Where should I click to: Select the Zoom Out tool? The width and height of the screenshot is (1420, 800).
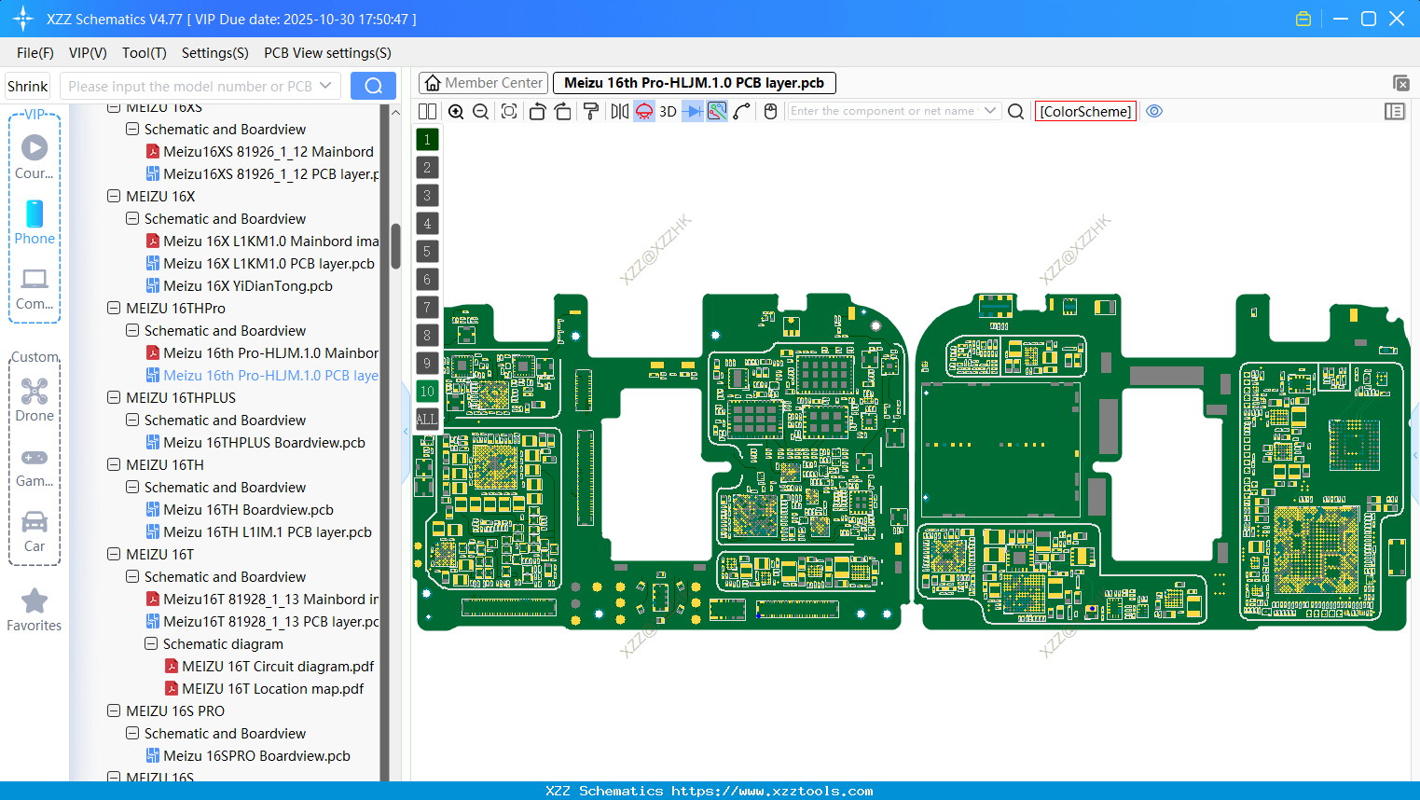pyautogui.click(x=480, y=111)
